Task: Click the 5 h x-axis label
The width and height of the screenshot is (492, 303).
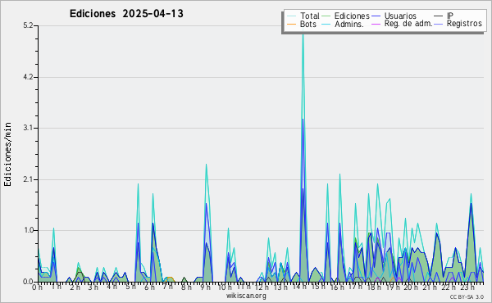Action: tap(130, 287)
